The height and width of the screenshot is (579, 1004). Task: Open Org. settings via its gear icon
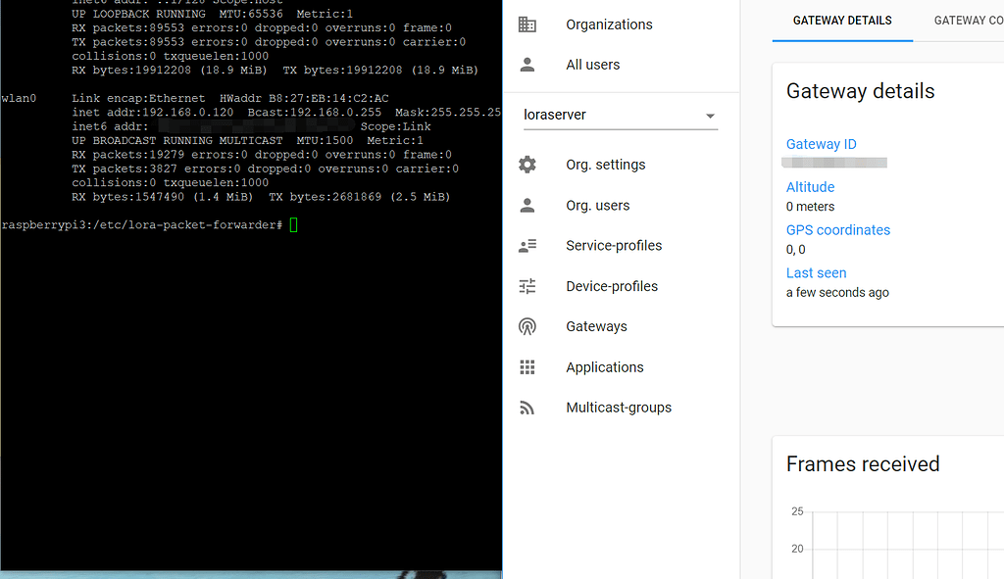[x=527, y=165]
